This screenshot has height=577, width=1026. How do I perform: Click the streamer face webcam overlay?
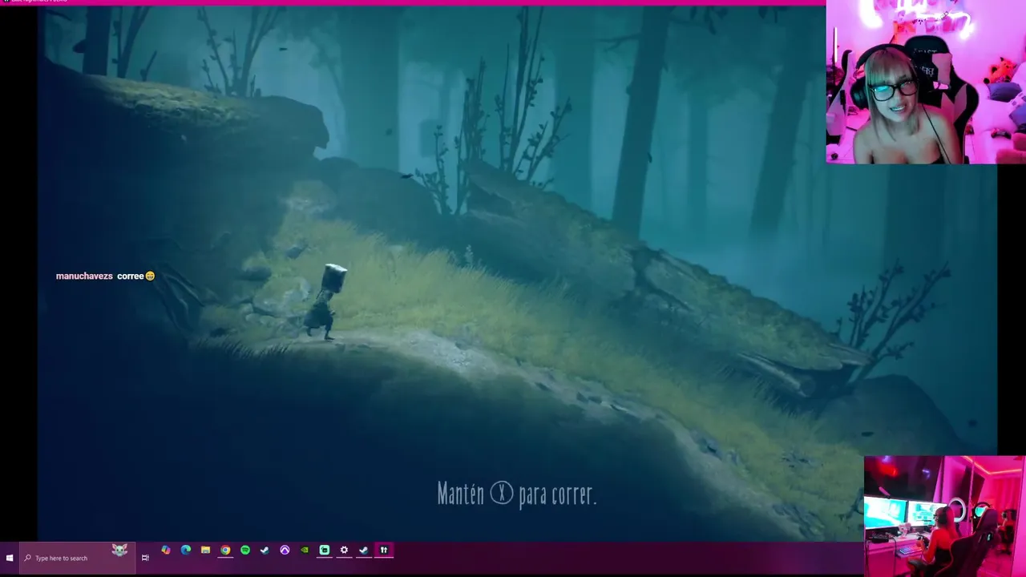pyautogui.click(x=926, y=82)
